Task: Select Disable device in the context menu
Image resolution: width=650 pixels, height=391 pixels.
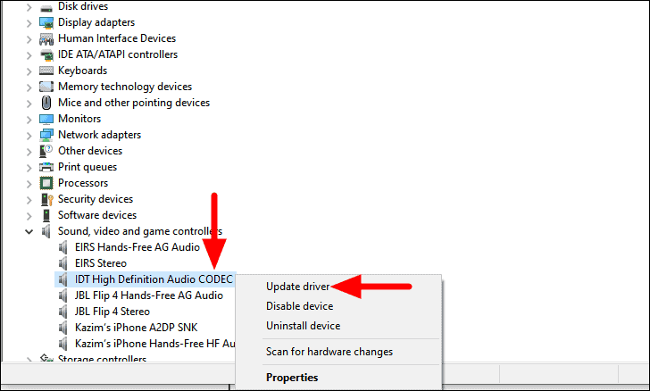Action: pos(300,306)
